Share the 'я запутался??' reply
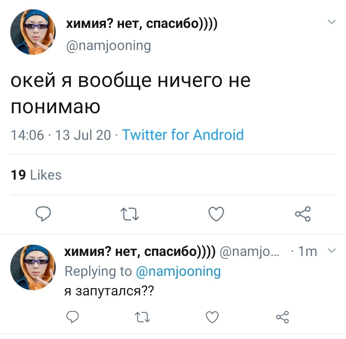Screen dimensions: 346x339 click(283, 317)
